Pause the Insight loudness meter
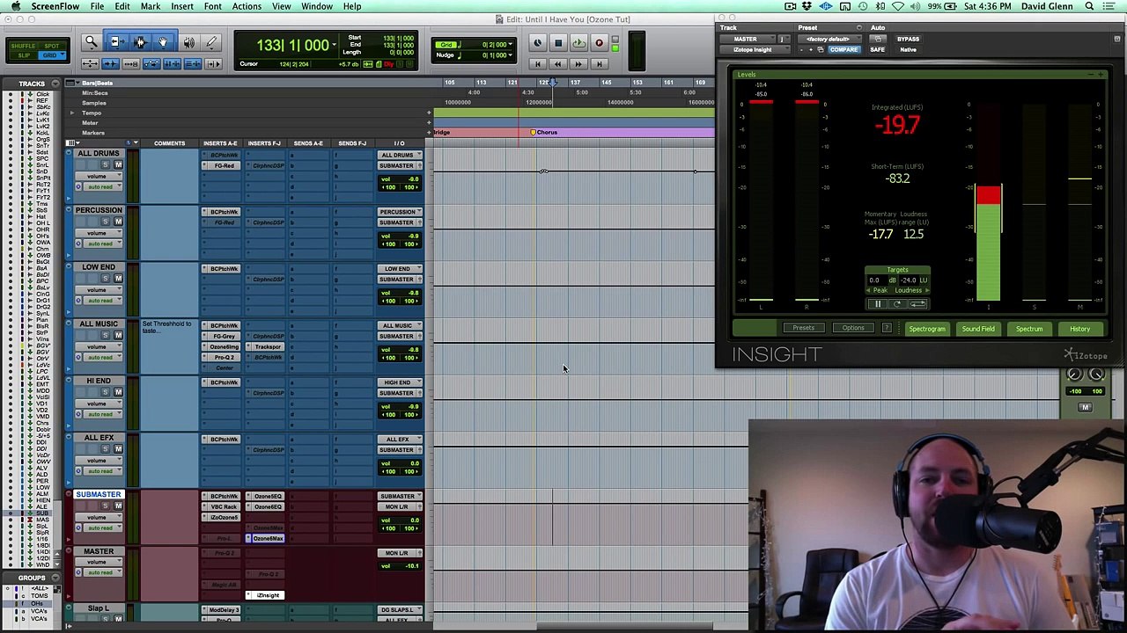The image size is (1127, 633). click(x=877, y=304)
